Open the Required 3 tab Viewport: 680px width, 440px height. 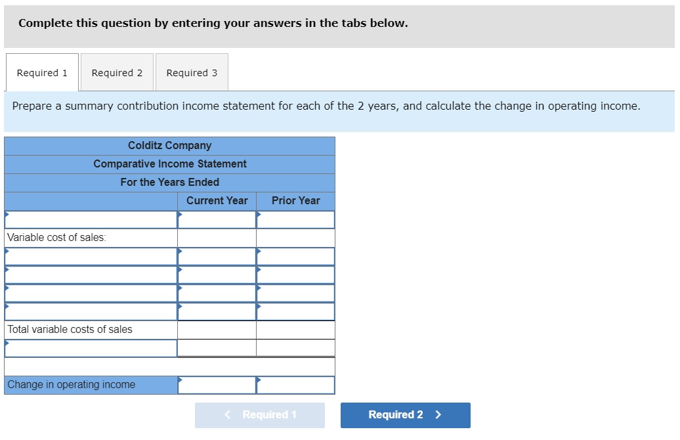click(192, 73)
